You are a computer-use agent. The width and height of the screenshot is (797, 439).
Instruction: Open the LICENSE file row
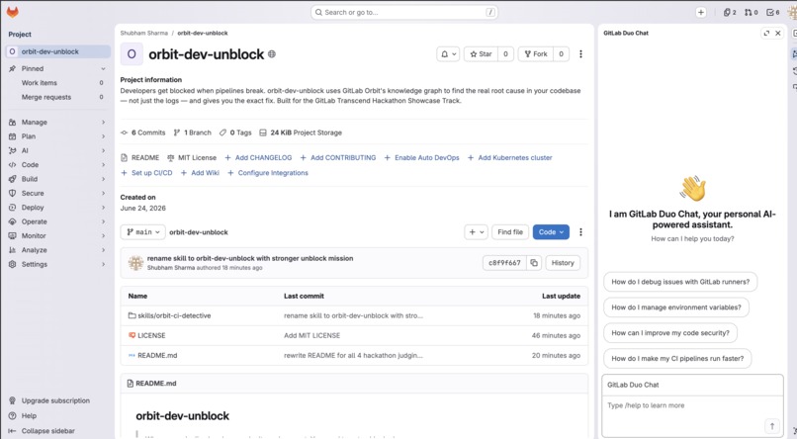[x=354, y=335]
